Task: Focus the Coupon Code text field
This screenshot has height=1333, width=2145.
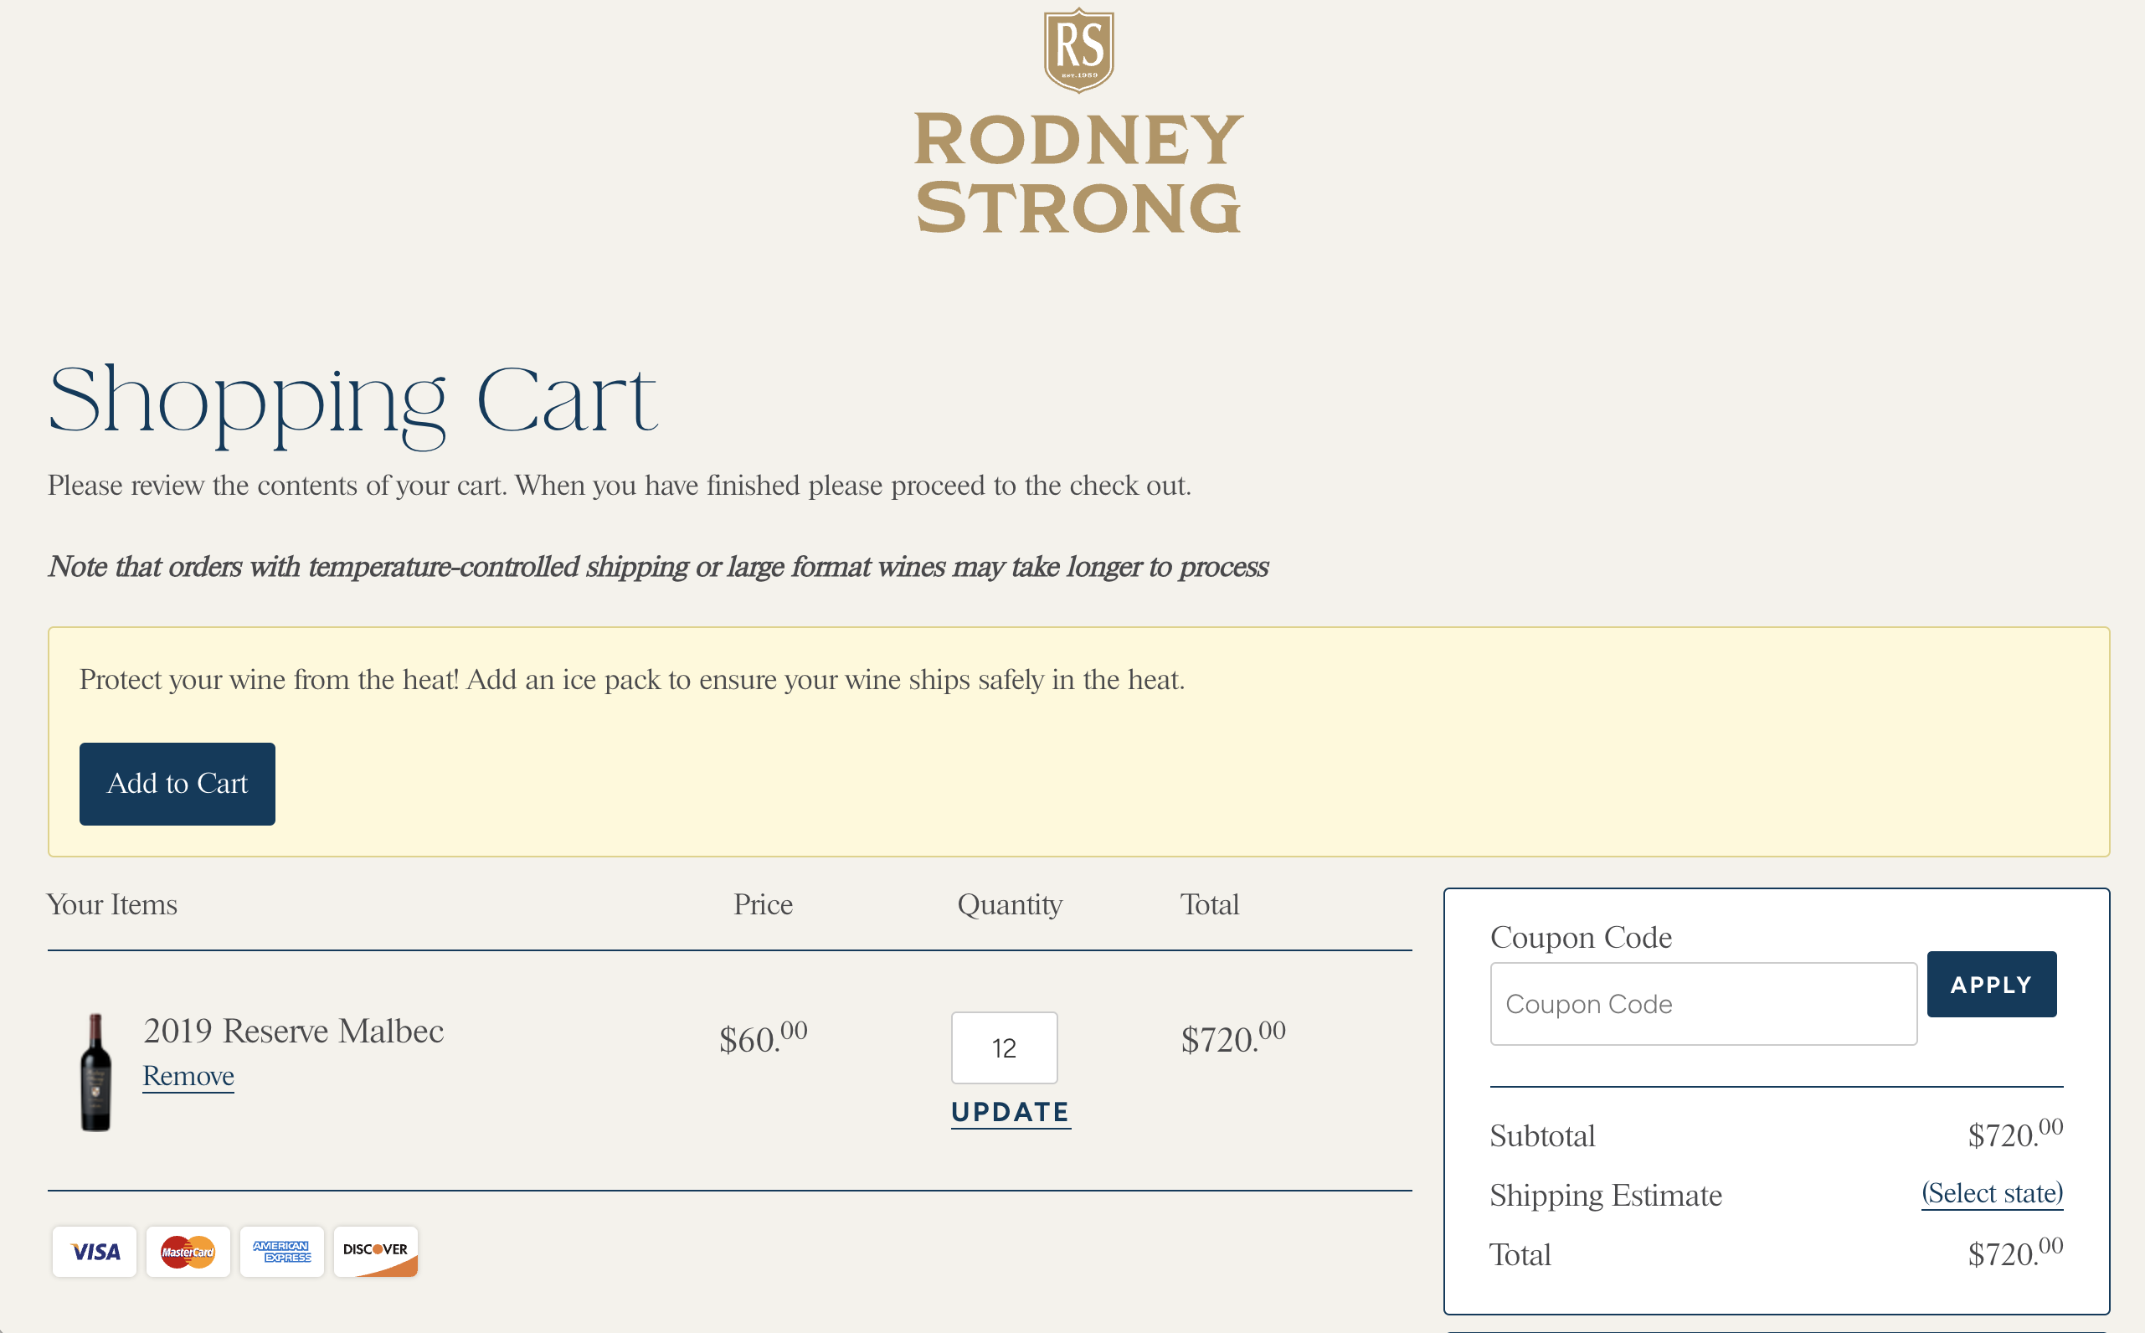Action: tap(1703, 1003)
